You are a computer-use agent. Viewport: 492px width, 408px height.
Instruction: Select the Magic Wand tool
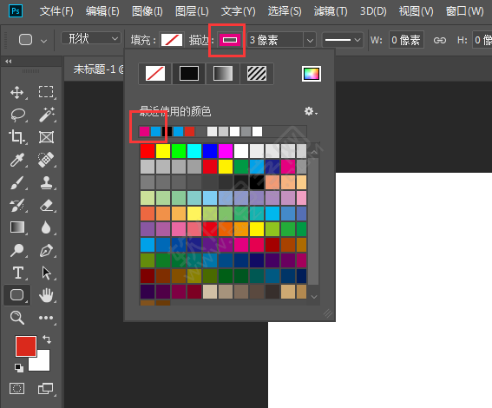(47, 115)
